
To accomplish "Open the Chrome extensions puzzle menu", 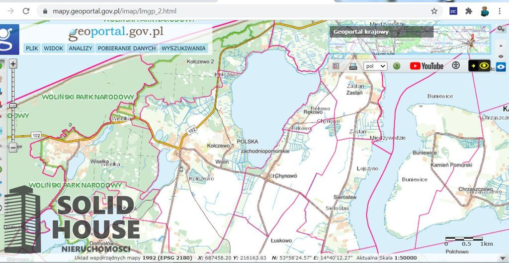I will (468, 11).
